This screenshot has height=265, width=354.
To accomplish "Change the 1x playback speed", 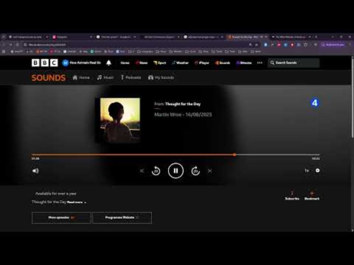I will pyautogui.click(x=307, y=171).
